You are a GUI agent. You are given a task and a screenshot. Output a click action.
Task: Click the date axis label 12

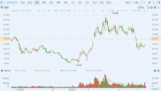(53, 90)
